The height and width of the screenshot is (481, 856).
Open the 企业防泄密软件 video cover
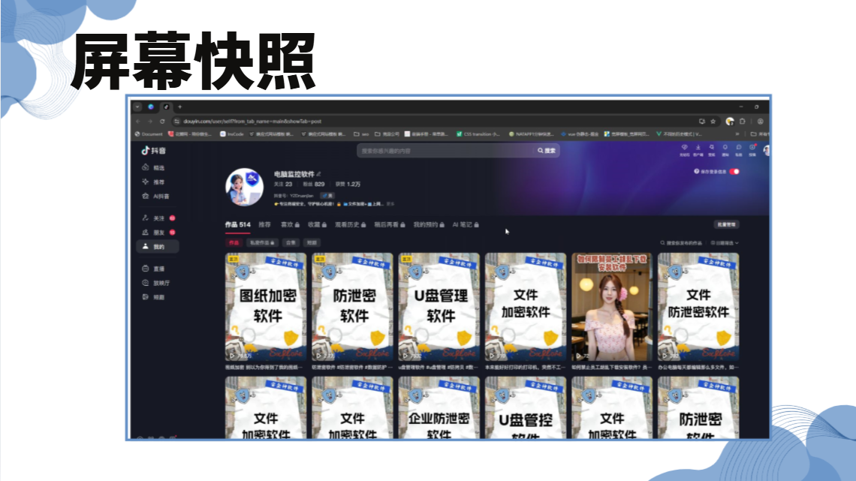coord(439,407)
